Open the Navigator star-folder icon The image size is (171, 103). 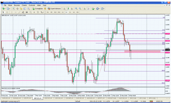click(x=21, y=9)
